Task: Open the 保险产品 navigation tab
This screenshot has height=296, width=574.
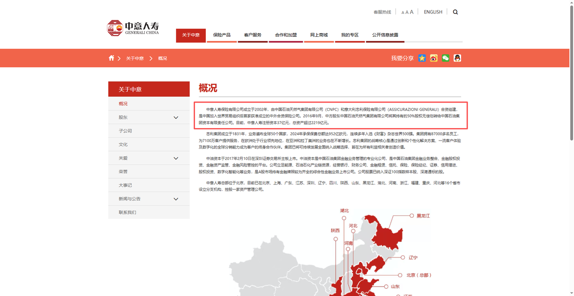Action: [x=222, y=35]
